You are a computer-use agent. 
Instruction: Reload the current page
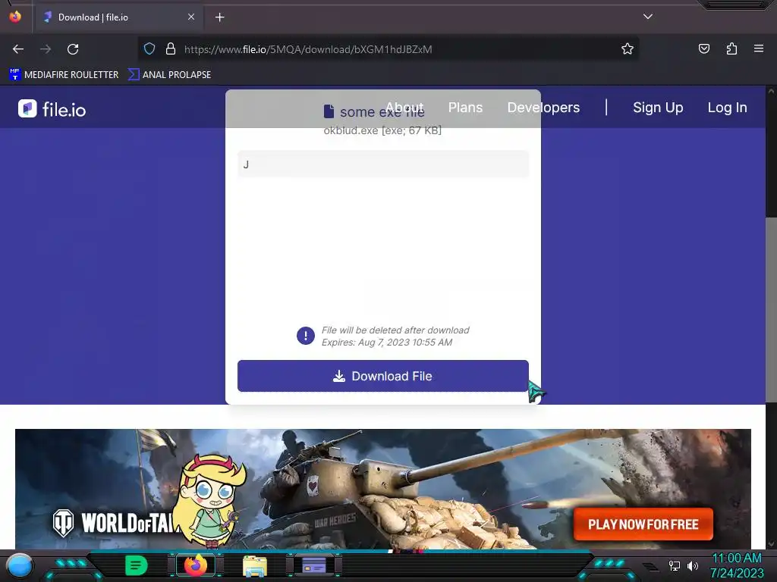click(73, 49)
